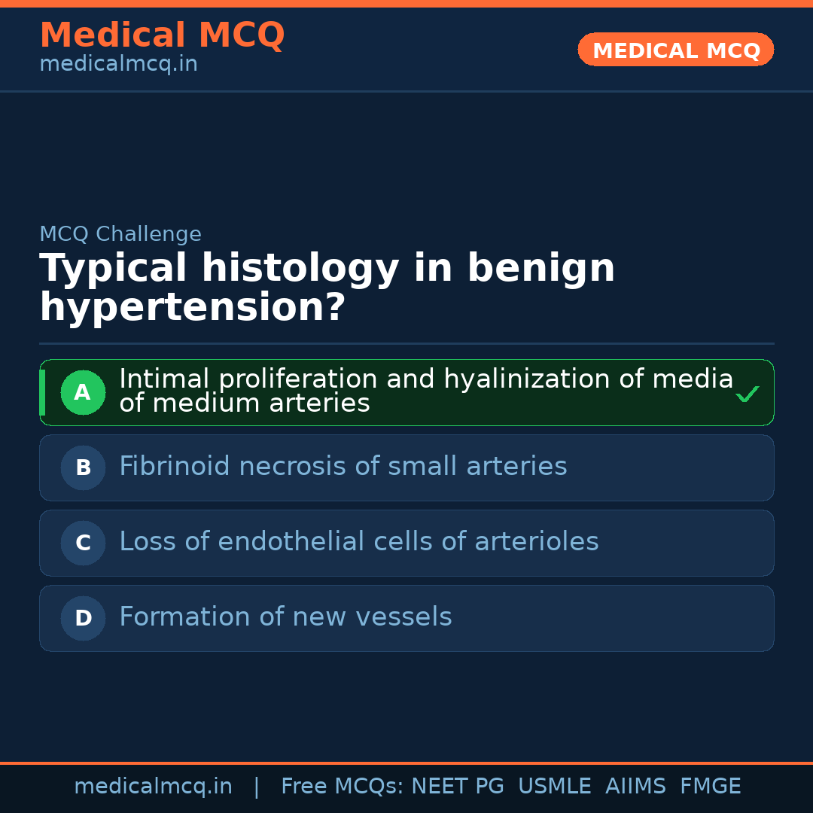Viewport: 813px width, 813px height.
Task: Click the orange MEDICAL MCQ badge
Action: click(675, 50)
